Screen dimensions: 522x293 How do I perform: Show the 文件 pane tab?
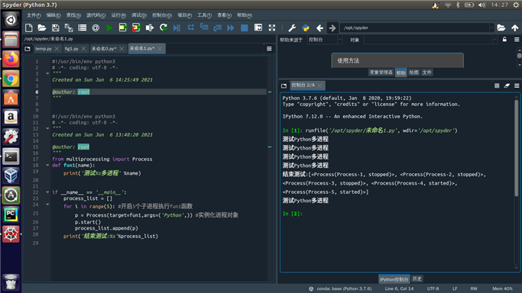(426, 72)
